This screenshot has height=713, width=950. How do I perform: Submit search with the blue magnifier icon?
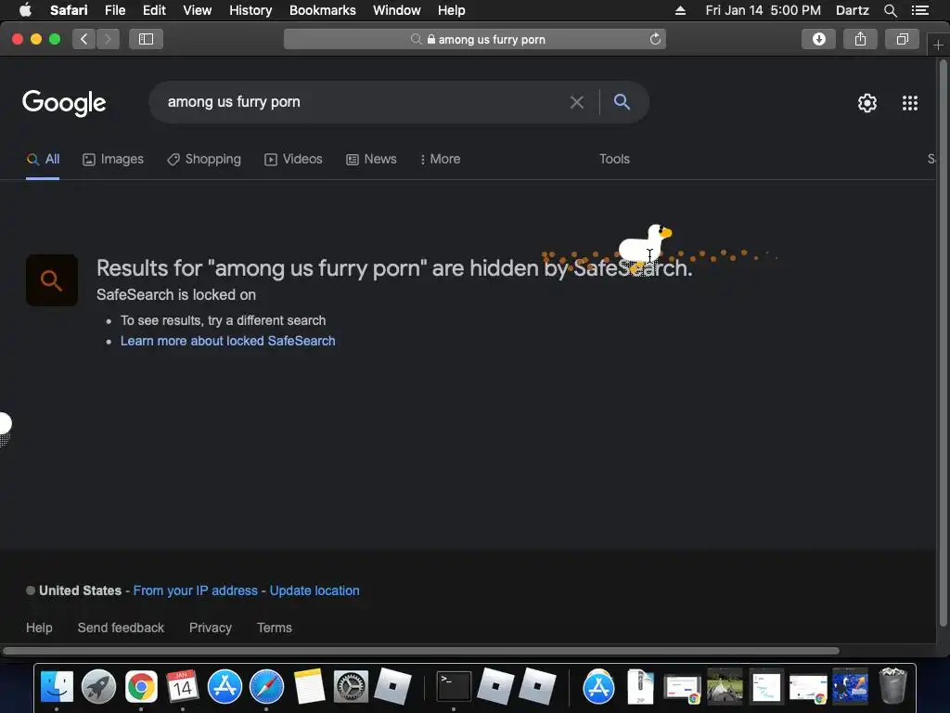click(622, 102)
